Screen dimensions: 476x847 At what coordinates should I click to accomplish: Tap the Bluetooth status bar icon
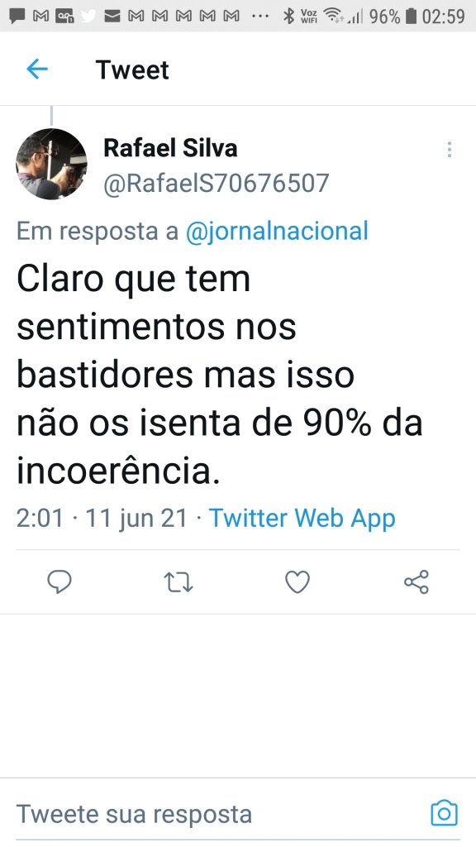click(289, 17)
